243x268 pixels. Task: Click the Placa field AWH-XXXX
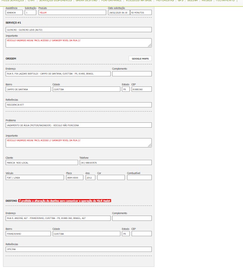coord(75,177)
